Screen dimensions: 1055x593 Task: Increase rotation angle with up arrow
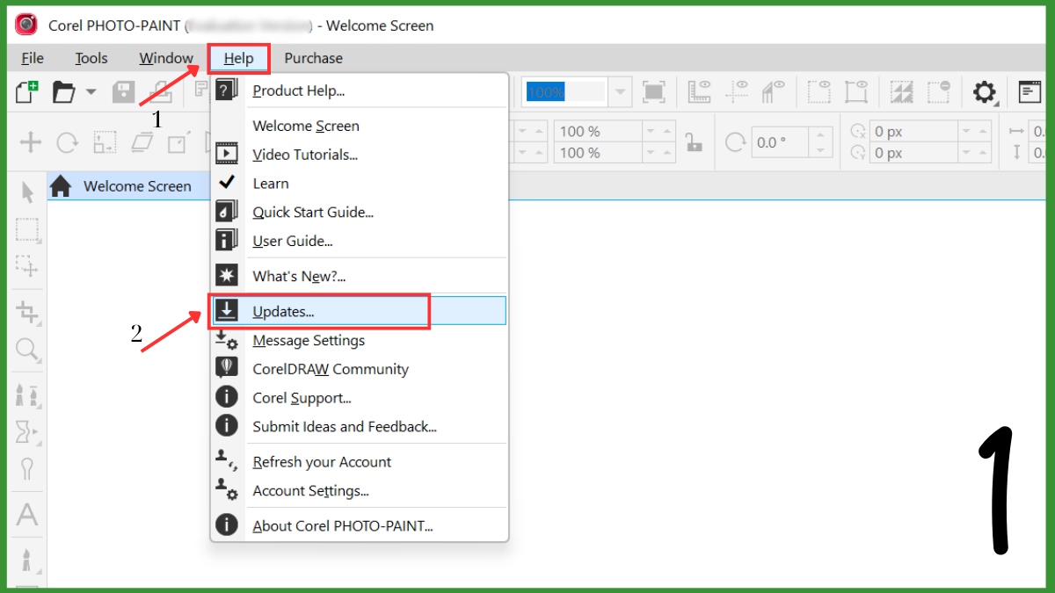pos(821,135)
